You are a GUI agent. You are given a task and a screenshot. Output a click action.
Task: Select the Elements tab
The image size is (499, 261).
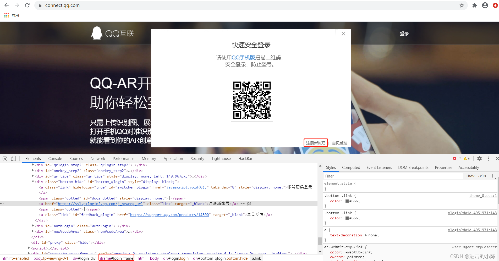(x=33, y=158)
